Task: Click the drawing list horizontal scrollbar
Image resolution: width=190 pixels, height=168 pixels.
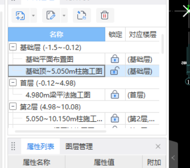Action: (x=60, y=131)
